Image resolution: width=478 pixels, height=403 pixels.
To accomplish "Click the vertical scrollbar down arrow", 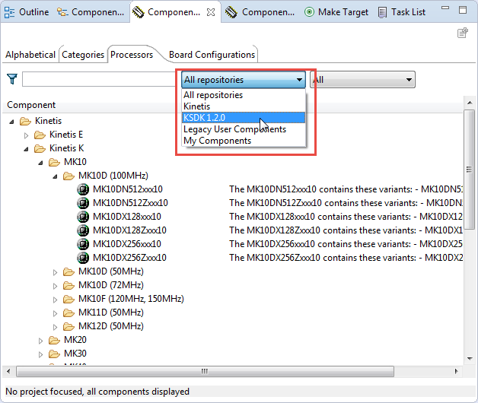I will pyautogui.click(x=469, y=358).
